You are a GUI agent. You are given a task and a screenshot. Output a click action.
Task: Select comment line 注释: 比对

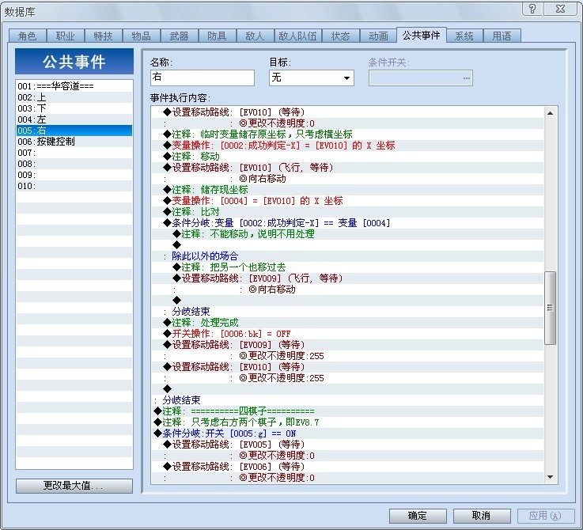point(347,212)
